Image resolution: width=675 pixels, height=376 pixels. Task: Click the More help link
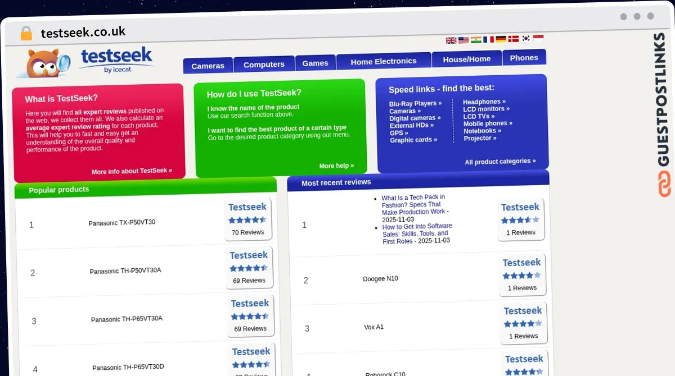click(336, 166)
